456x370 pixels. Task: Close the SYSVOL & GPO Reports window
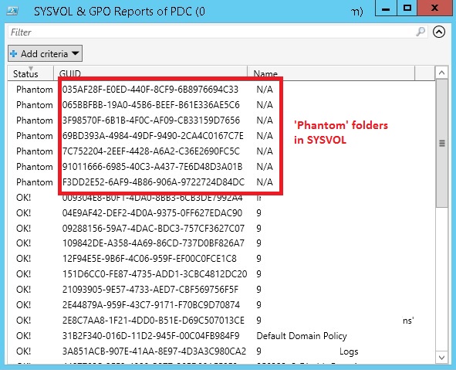[434, 8]
